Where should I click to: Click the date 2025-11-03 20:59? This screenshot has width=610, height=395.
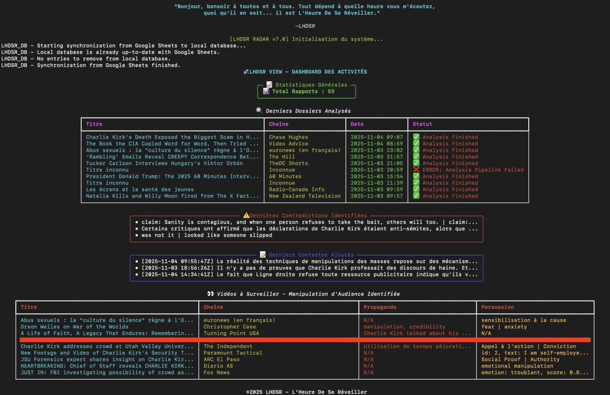pos(377,170)
